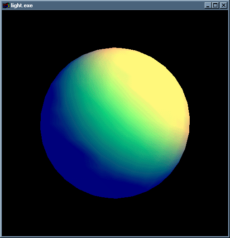Click the black background above the sphere
Viewport: 230px width, 238px height.
pos(115,29)
